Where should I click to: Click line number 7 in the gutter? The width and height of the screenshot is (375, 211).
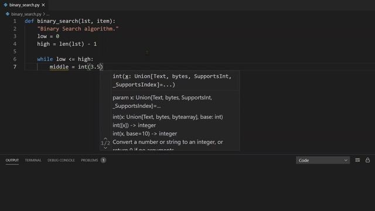tap(15, 67)
